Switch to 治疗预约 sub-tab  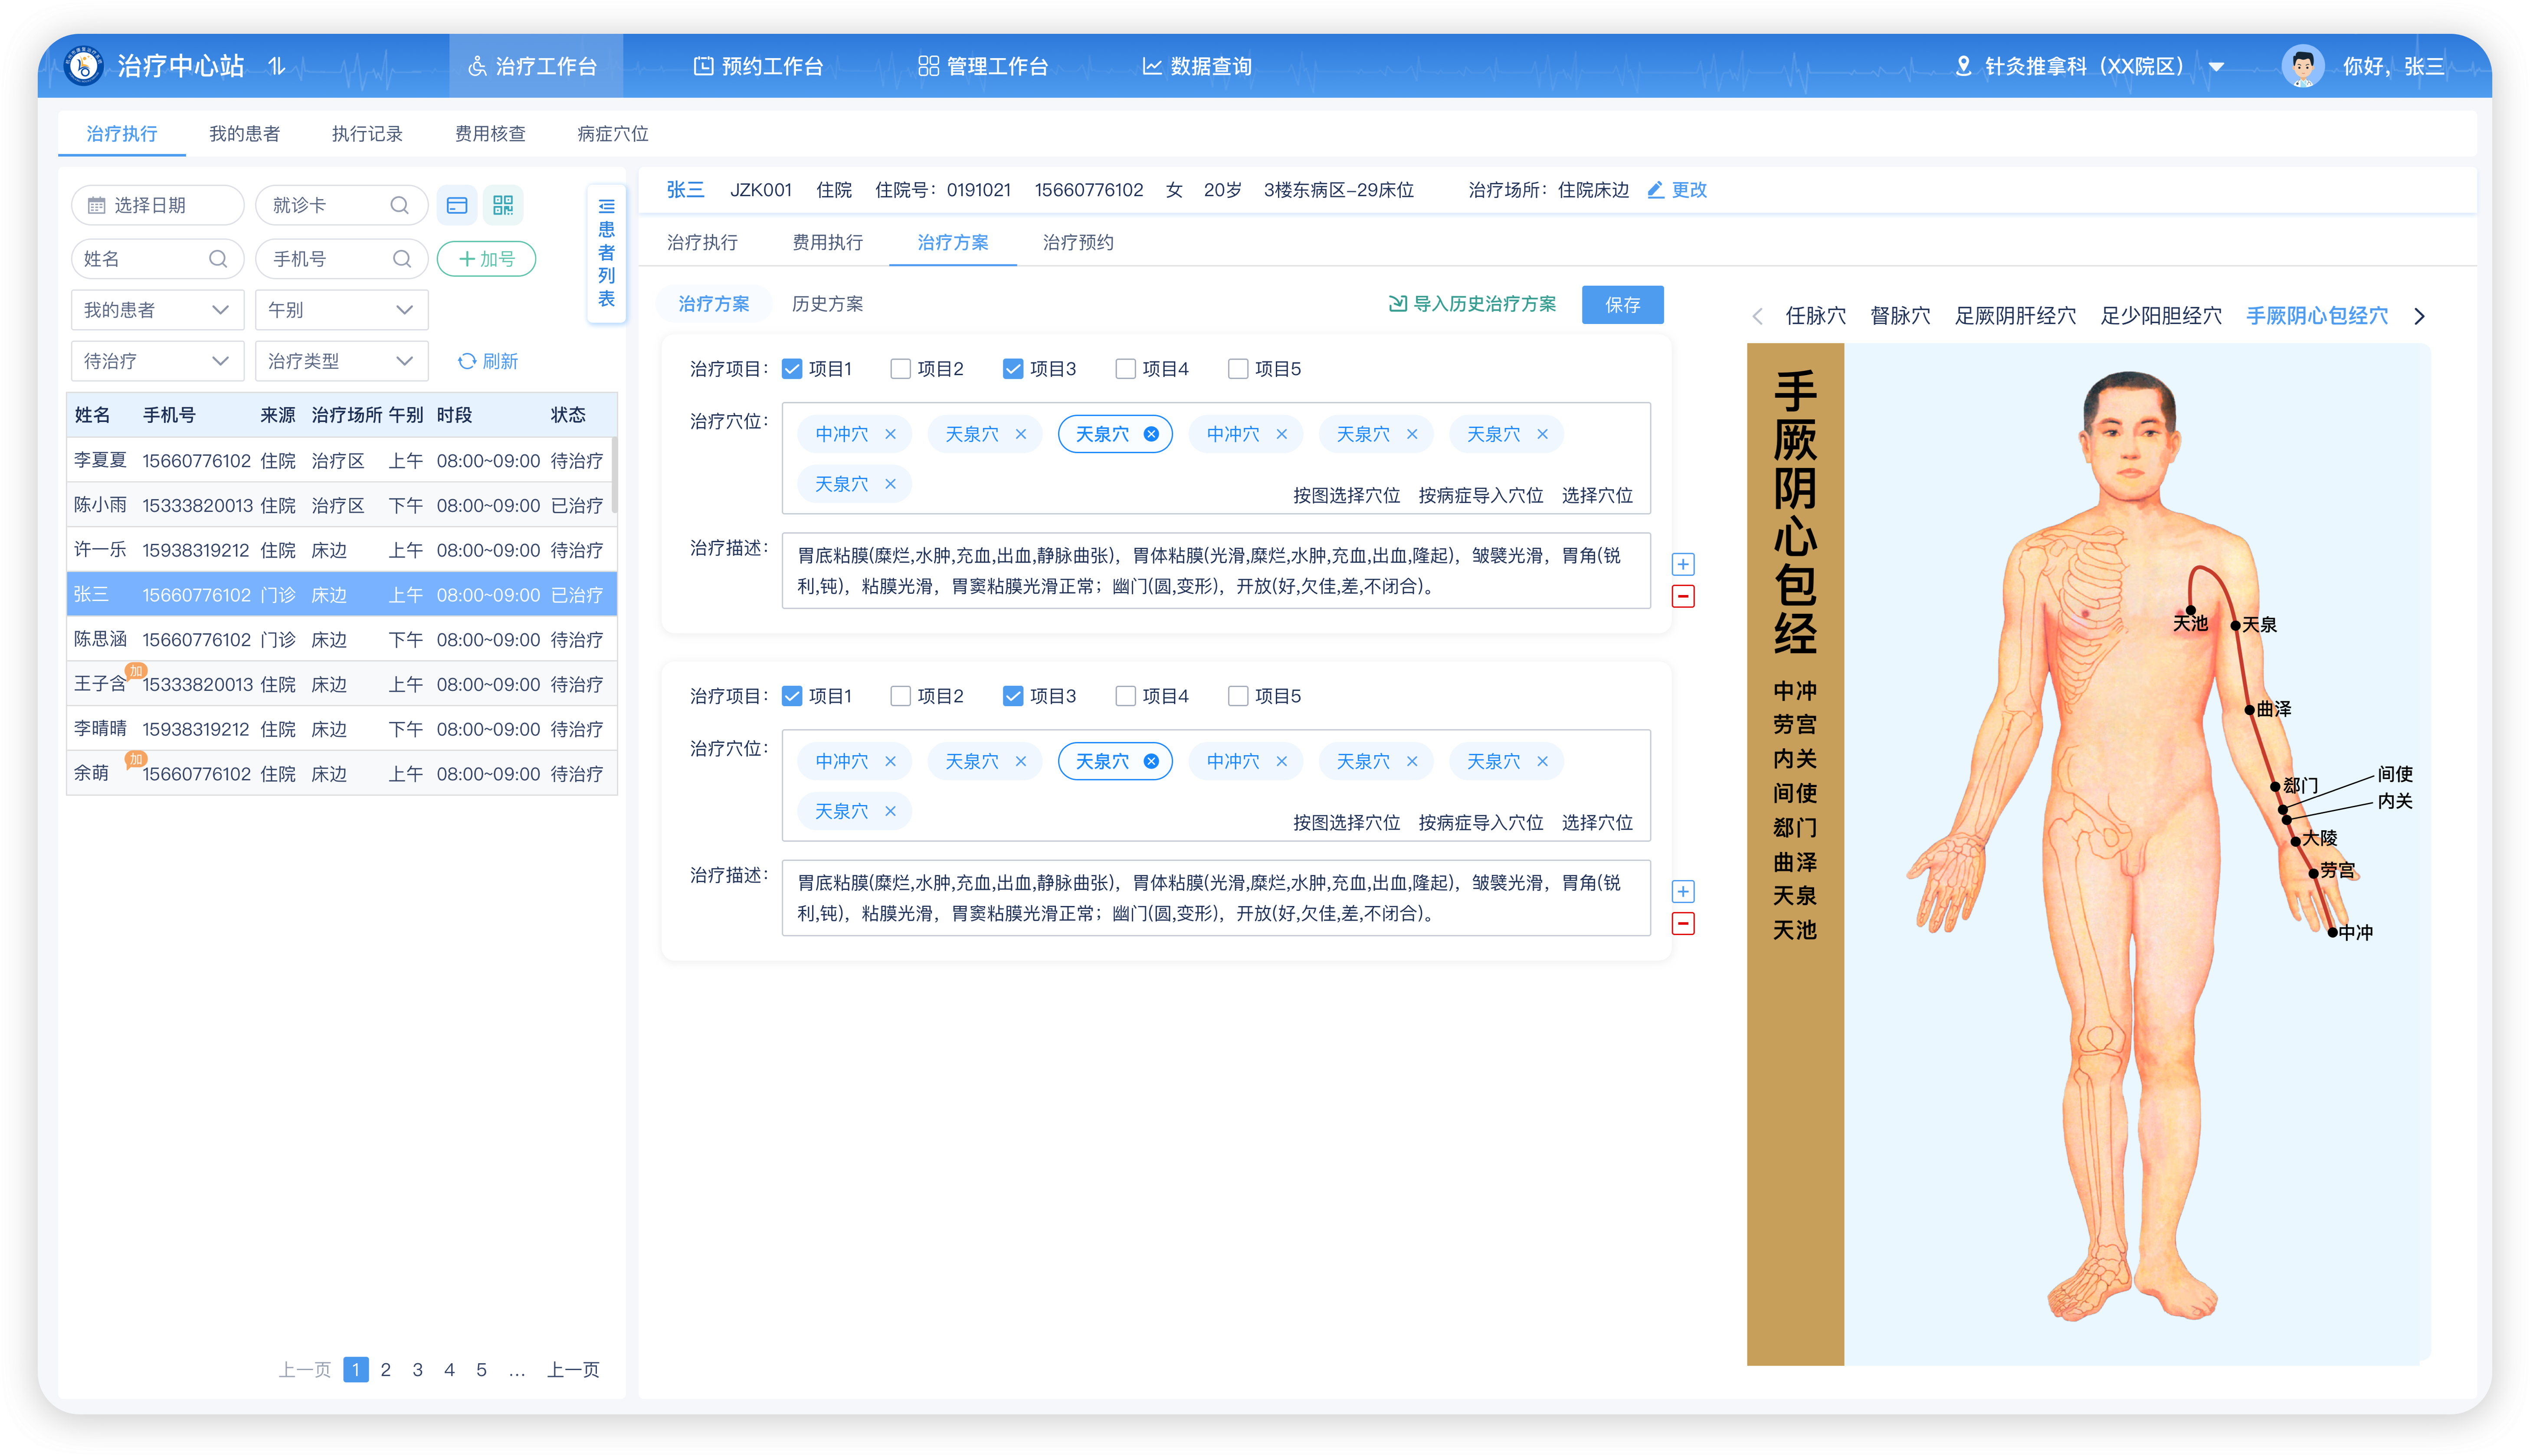(x=1078, y=243)
